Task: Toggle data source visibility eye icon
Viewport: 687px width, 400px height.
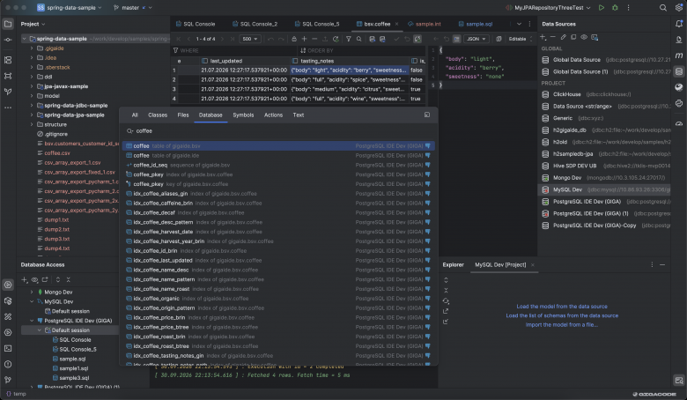Action: 584,37
